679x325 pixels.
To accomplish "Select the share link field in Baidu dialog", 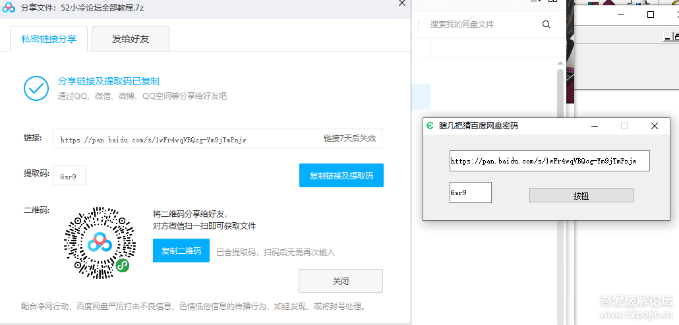I will pyautogui.click(x=218, y=138).
